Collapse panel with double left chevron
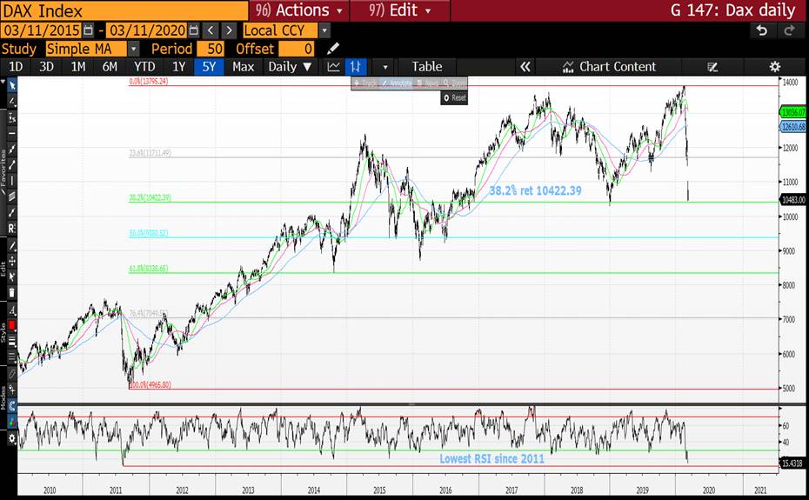 point(525,67)
